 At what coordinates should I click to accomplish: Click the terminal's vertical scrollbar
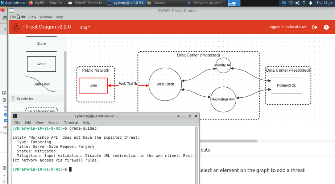(x=197, y=152)
